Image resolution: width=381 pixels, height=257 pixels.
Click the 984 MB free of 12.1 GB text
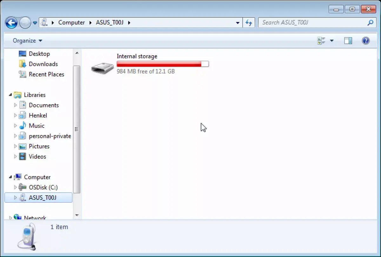click(146, 71)
